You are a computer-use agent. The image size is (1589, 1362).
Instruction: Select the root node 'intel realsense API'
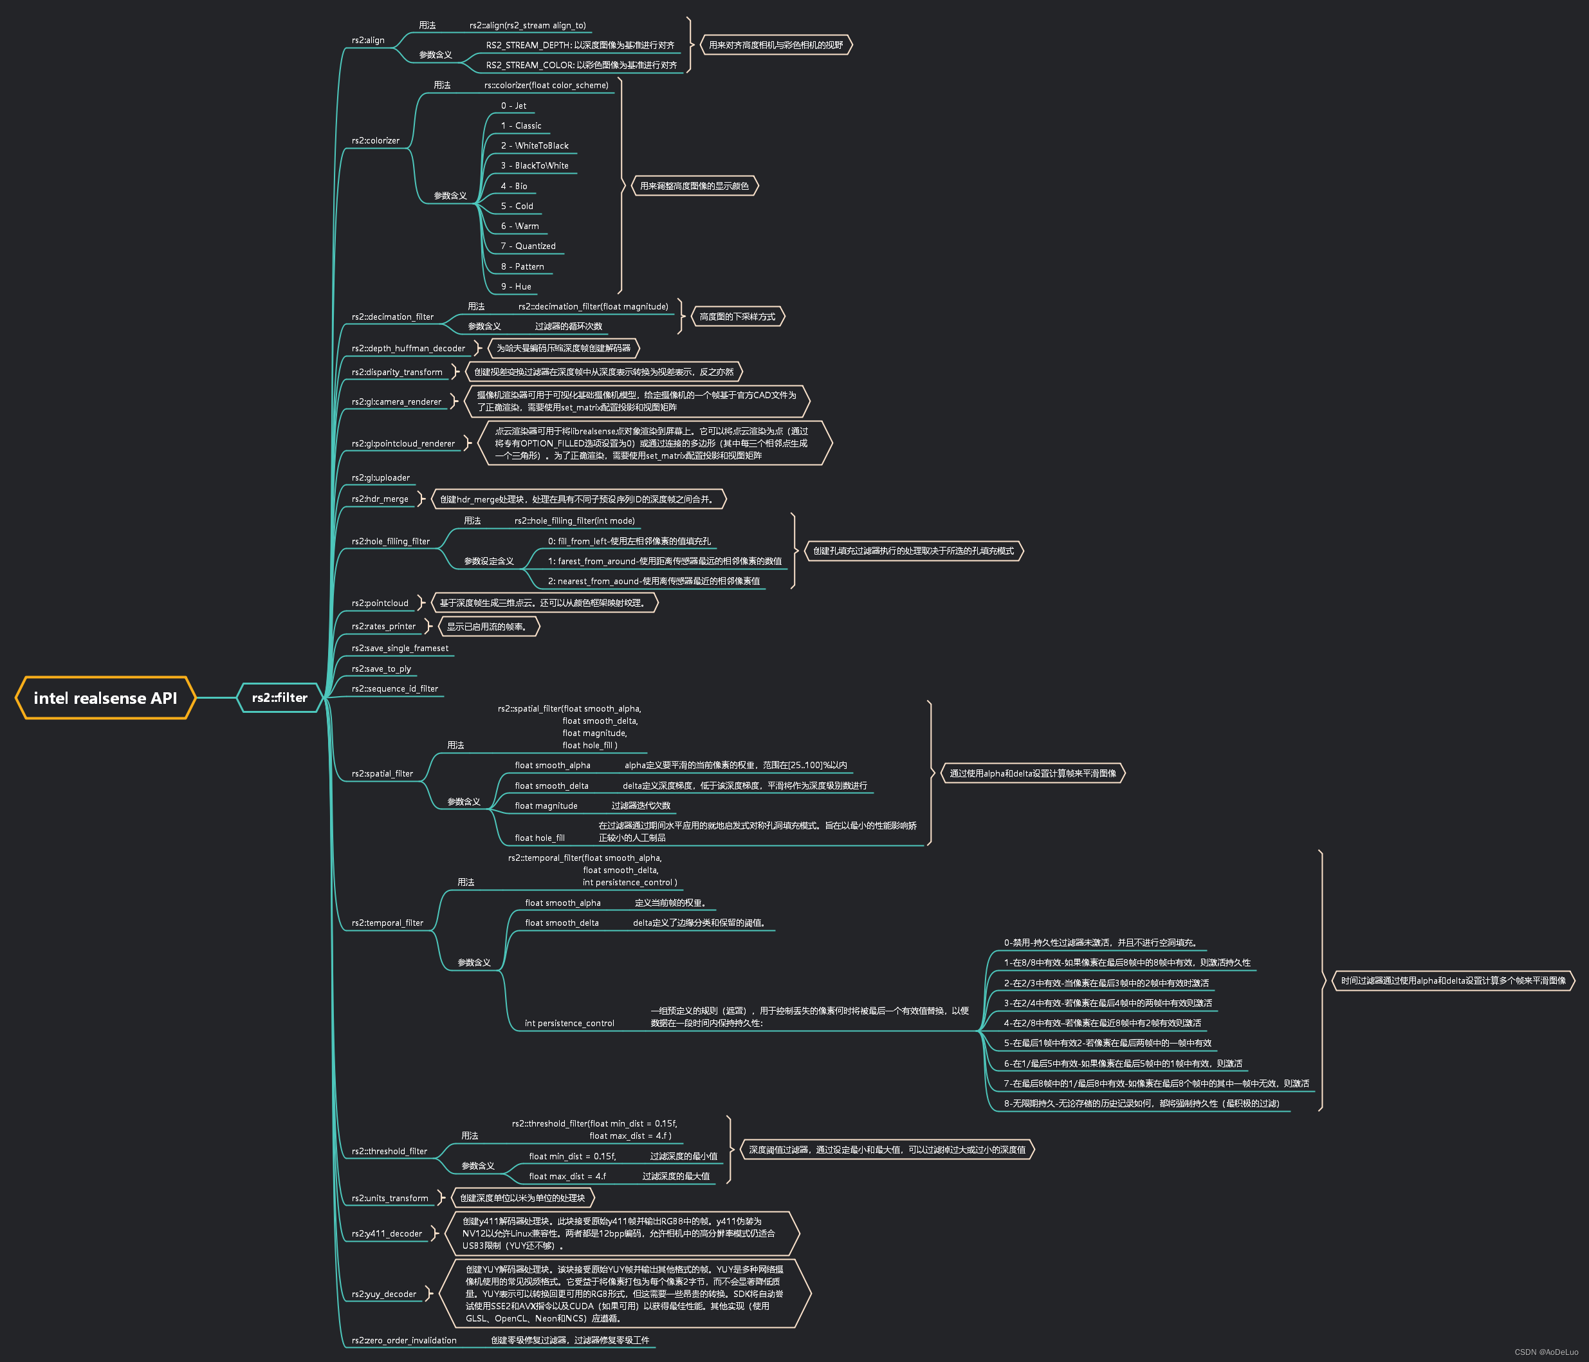coord(105,698)
